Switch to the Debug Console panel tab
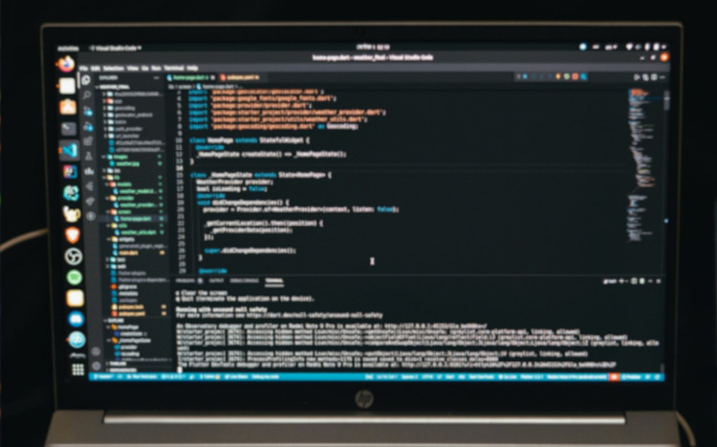This screenshot has width=717, height=447. point(244,281)
